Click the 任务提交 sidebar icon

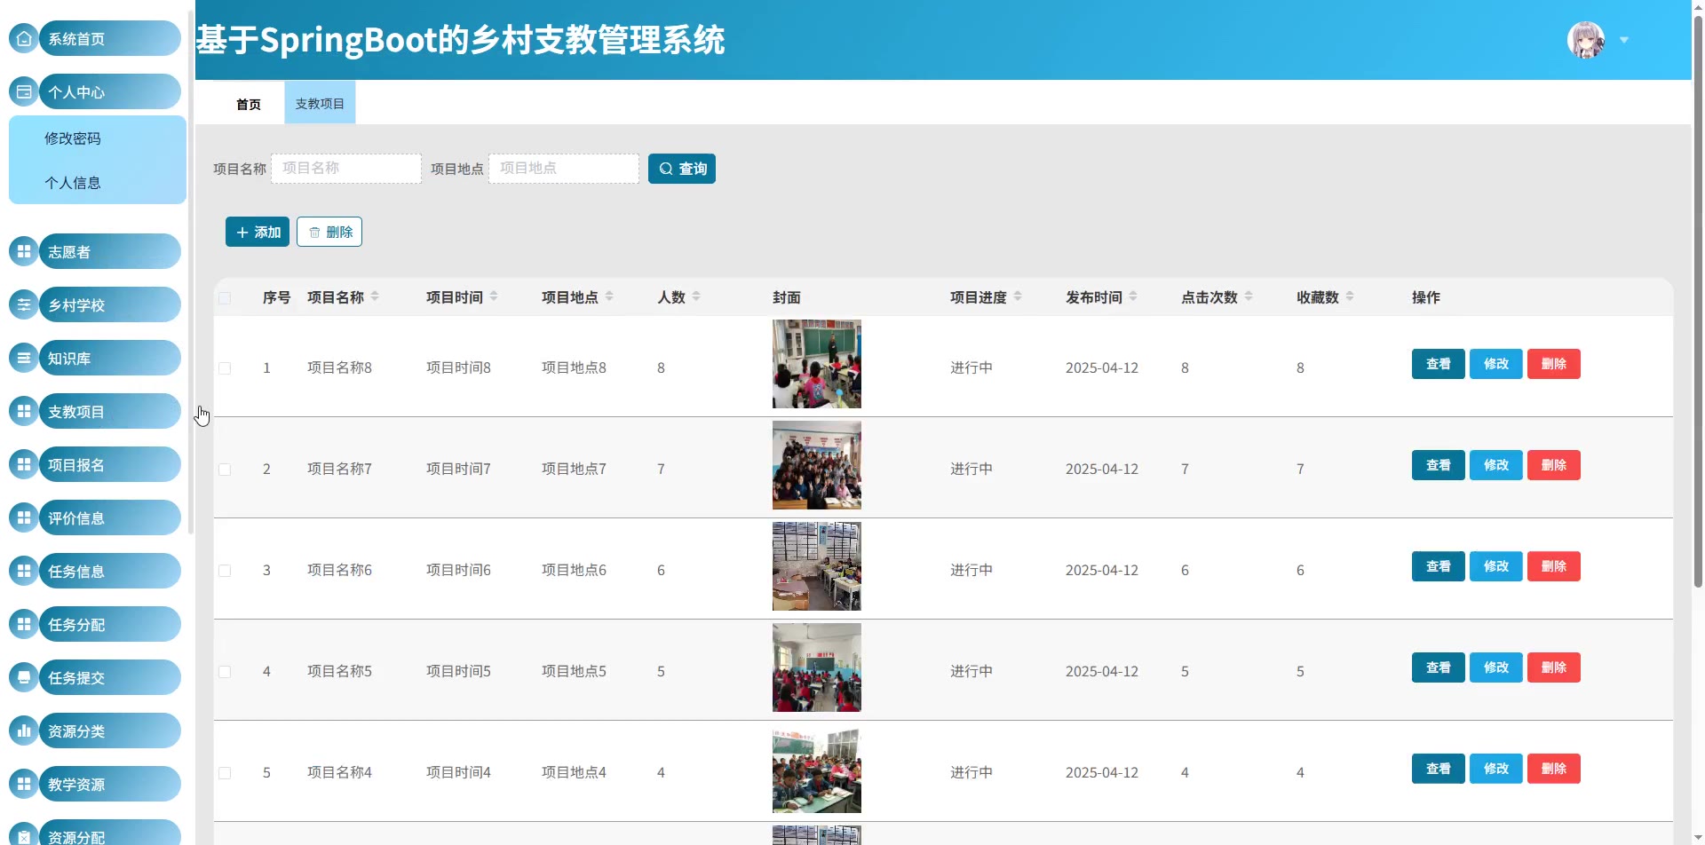[24, 677]
